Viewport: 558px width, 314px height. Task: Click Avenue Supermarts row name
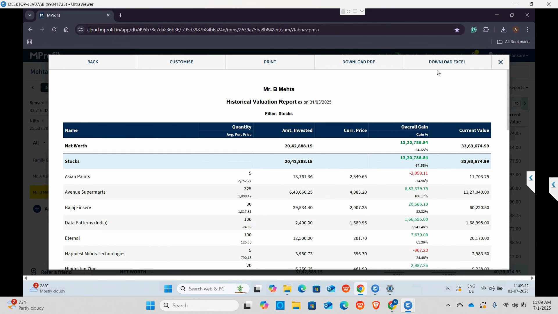pyautogui.click(x=85, y=192)
